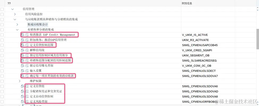Tick the checkbox for the 信用管理 row
Screen dimensions: 259x106
click(2, 9)
